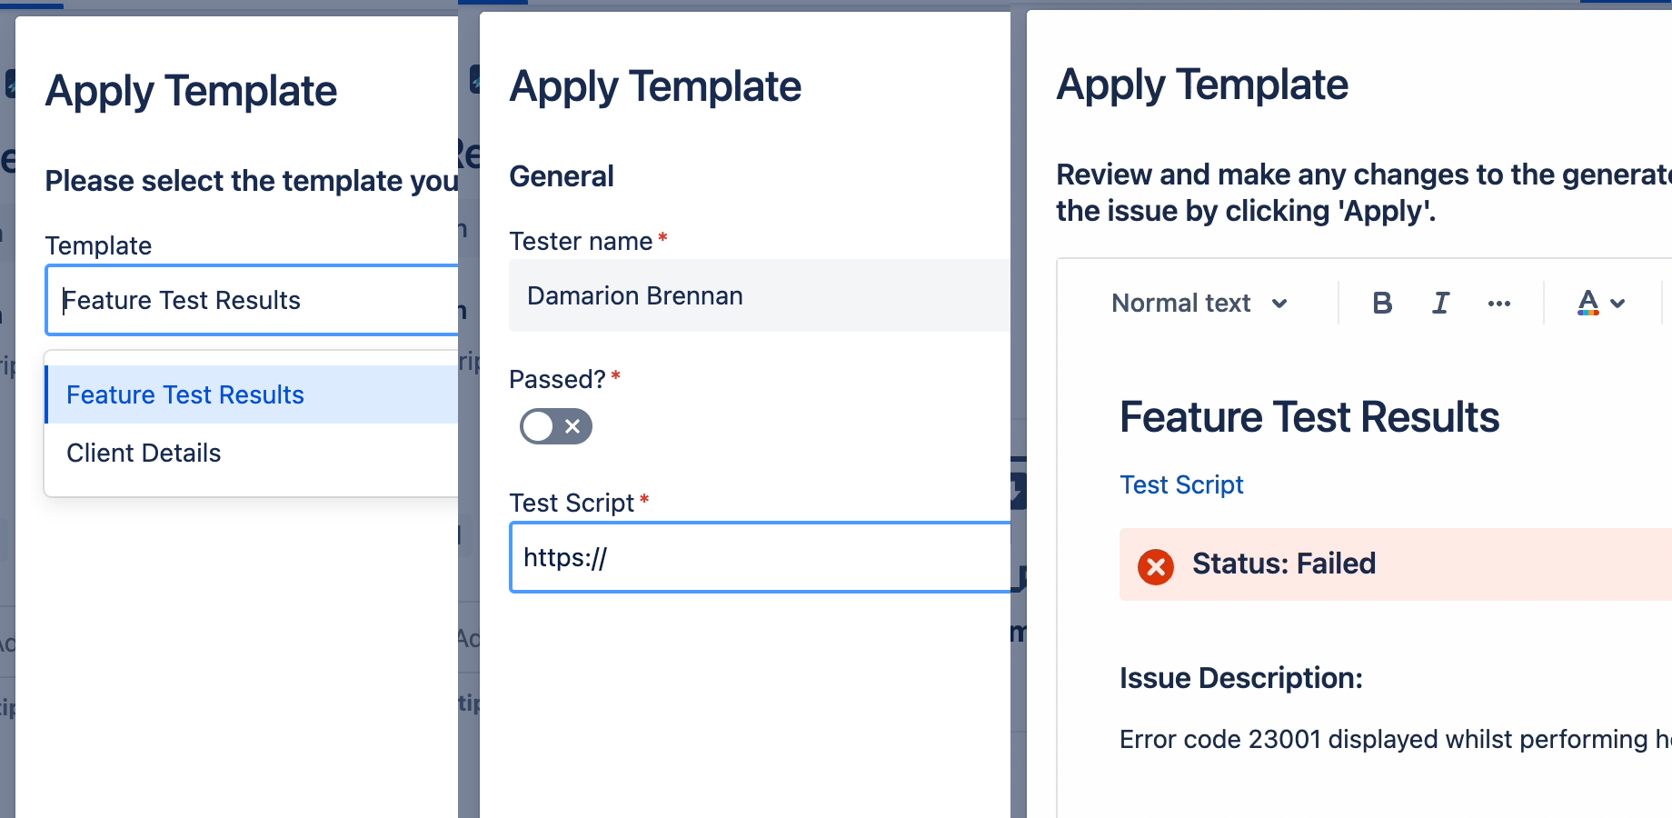
Task: Open more formatting options ellipsis
Action: 1498,304
